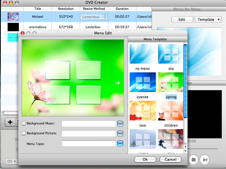Close the Menu Edit dialog window

click(22, 33)
